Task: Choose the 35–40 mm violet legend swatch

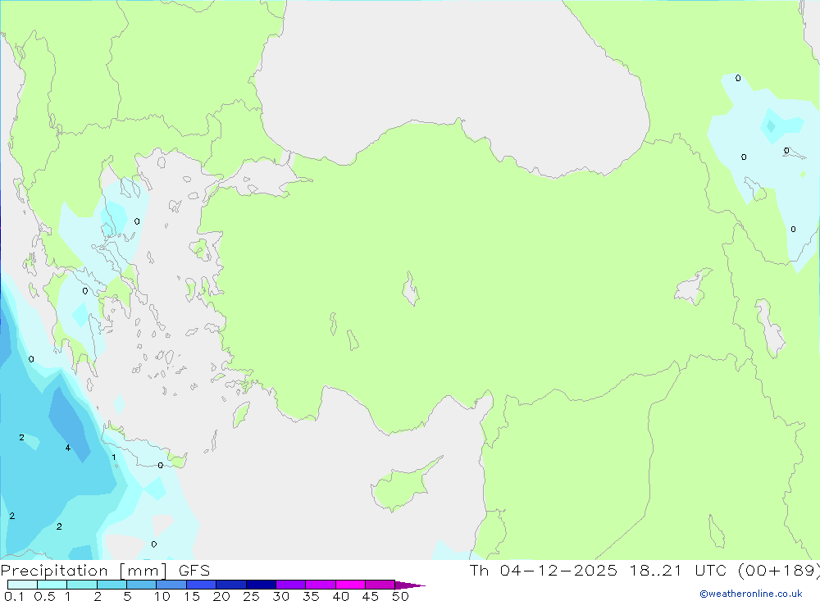Action: [321, 585]
